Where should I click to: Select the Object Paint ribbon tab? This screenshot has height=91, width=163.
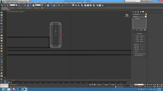pos(28,8)
